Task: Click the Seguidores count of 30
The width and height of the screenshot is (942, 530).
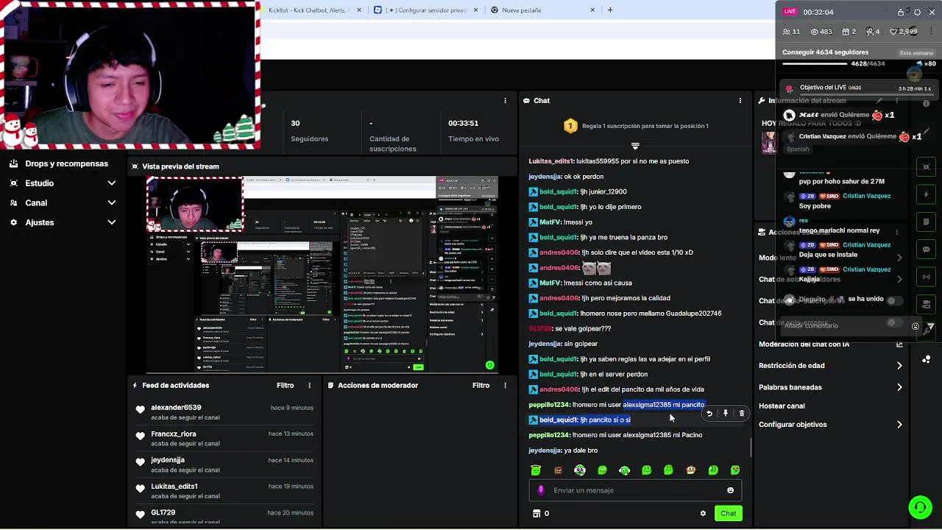Action: coord(295,124)
